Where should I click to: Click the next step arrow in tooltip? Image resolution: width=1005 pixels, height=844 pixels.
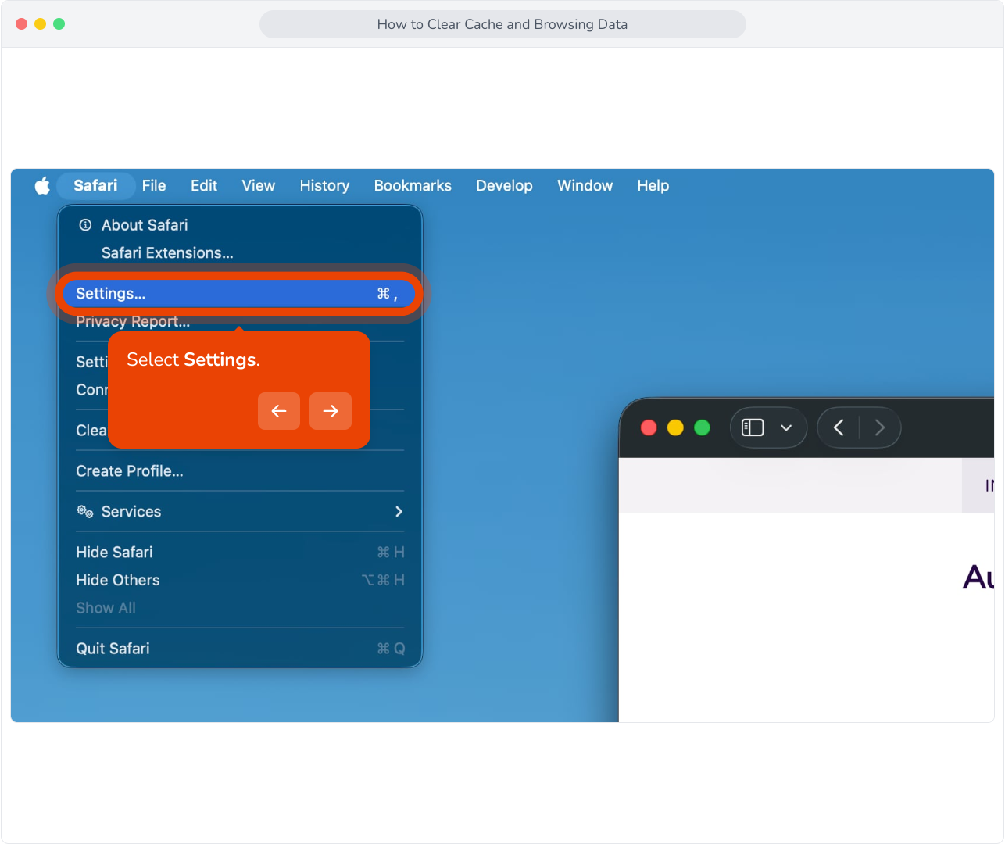(x=331, y=411)
